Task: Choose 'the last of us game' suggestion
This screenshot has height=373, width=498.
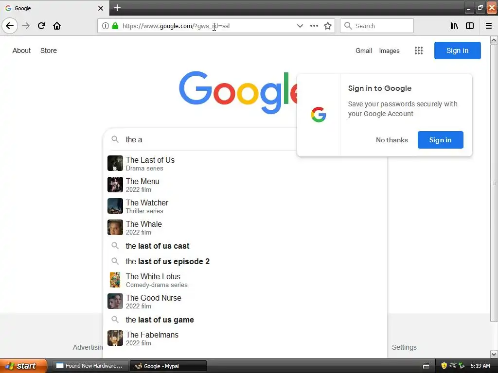Action: [x=245, y=320]
